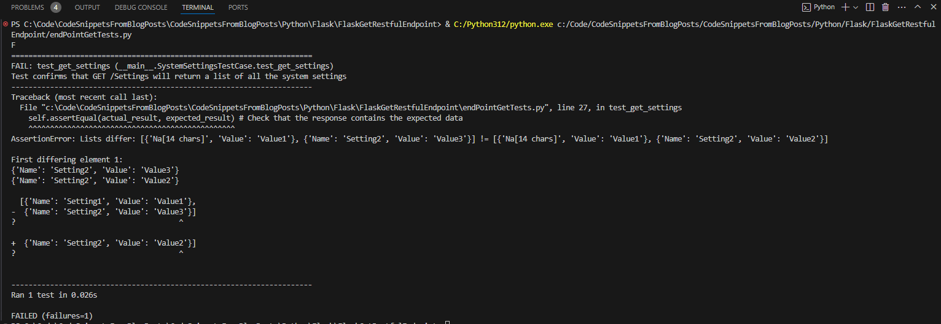Open the DEBUG CONSOLE tab

[141, 7]
